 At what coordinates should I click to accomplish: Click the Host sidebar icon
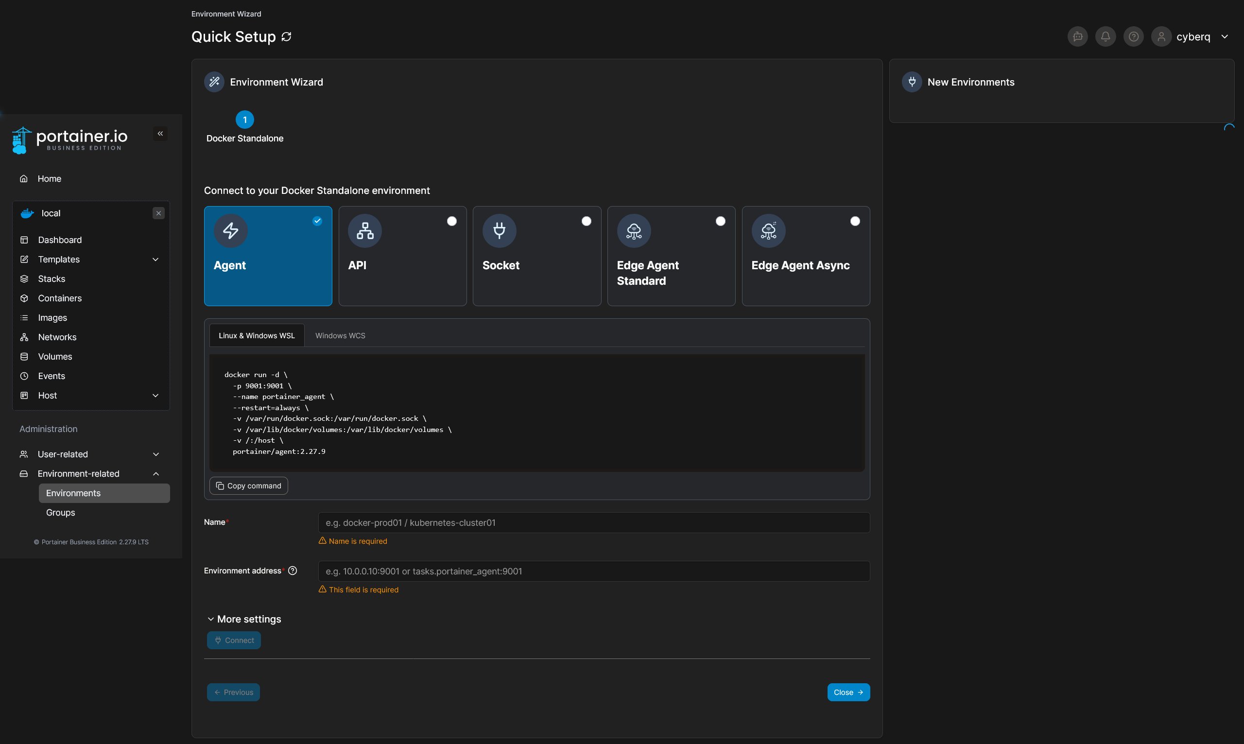pyautogui.click(x=24, y=396)
